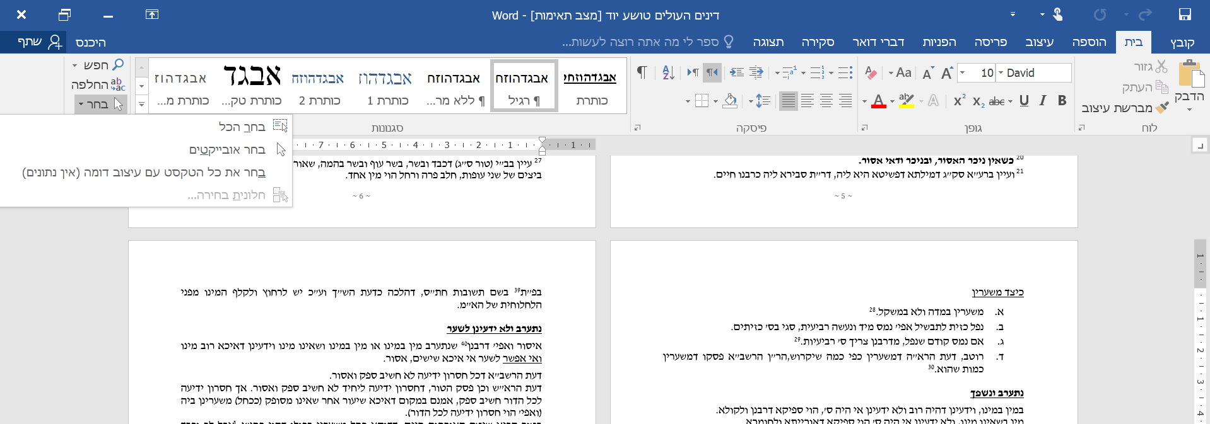Apply the 'ללא מר...' no spacing style
The image size is (1210, 424).
click(454, 86)
